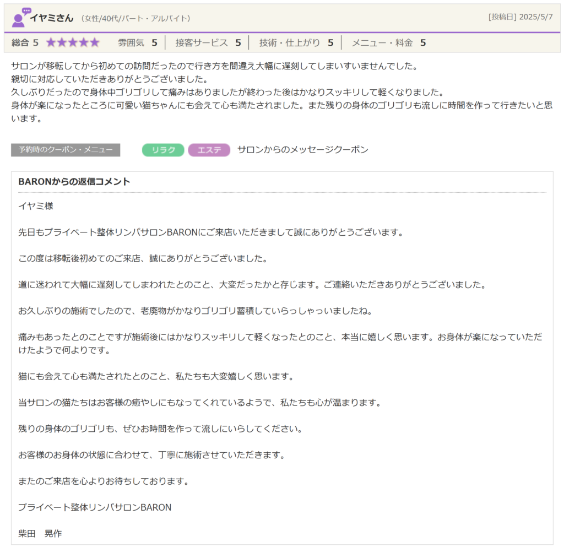Click the five purple rating stars
This screenshot has width=564, height=547.
[x=73, y=43]
